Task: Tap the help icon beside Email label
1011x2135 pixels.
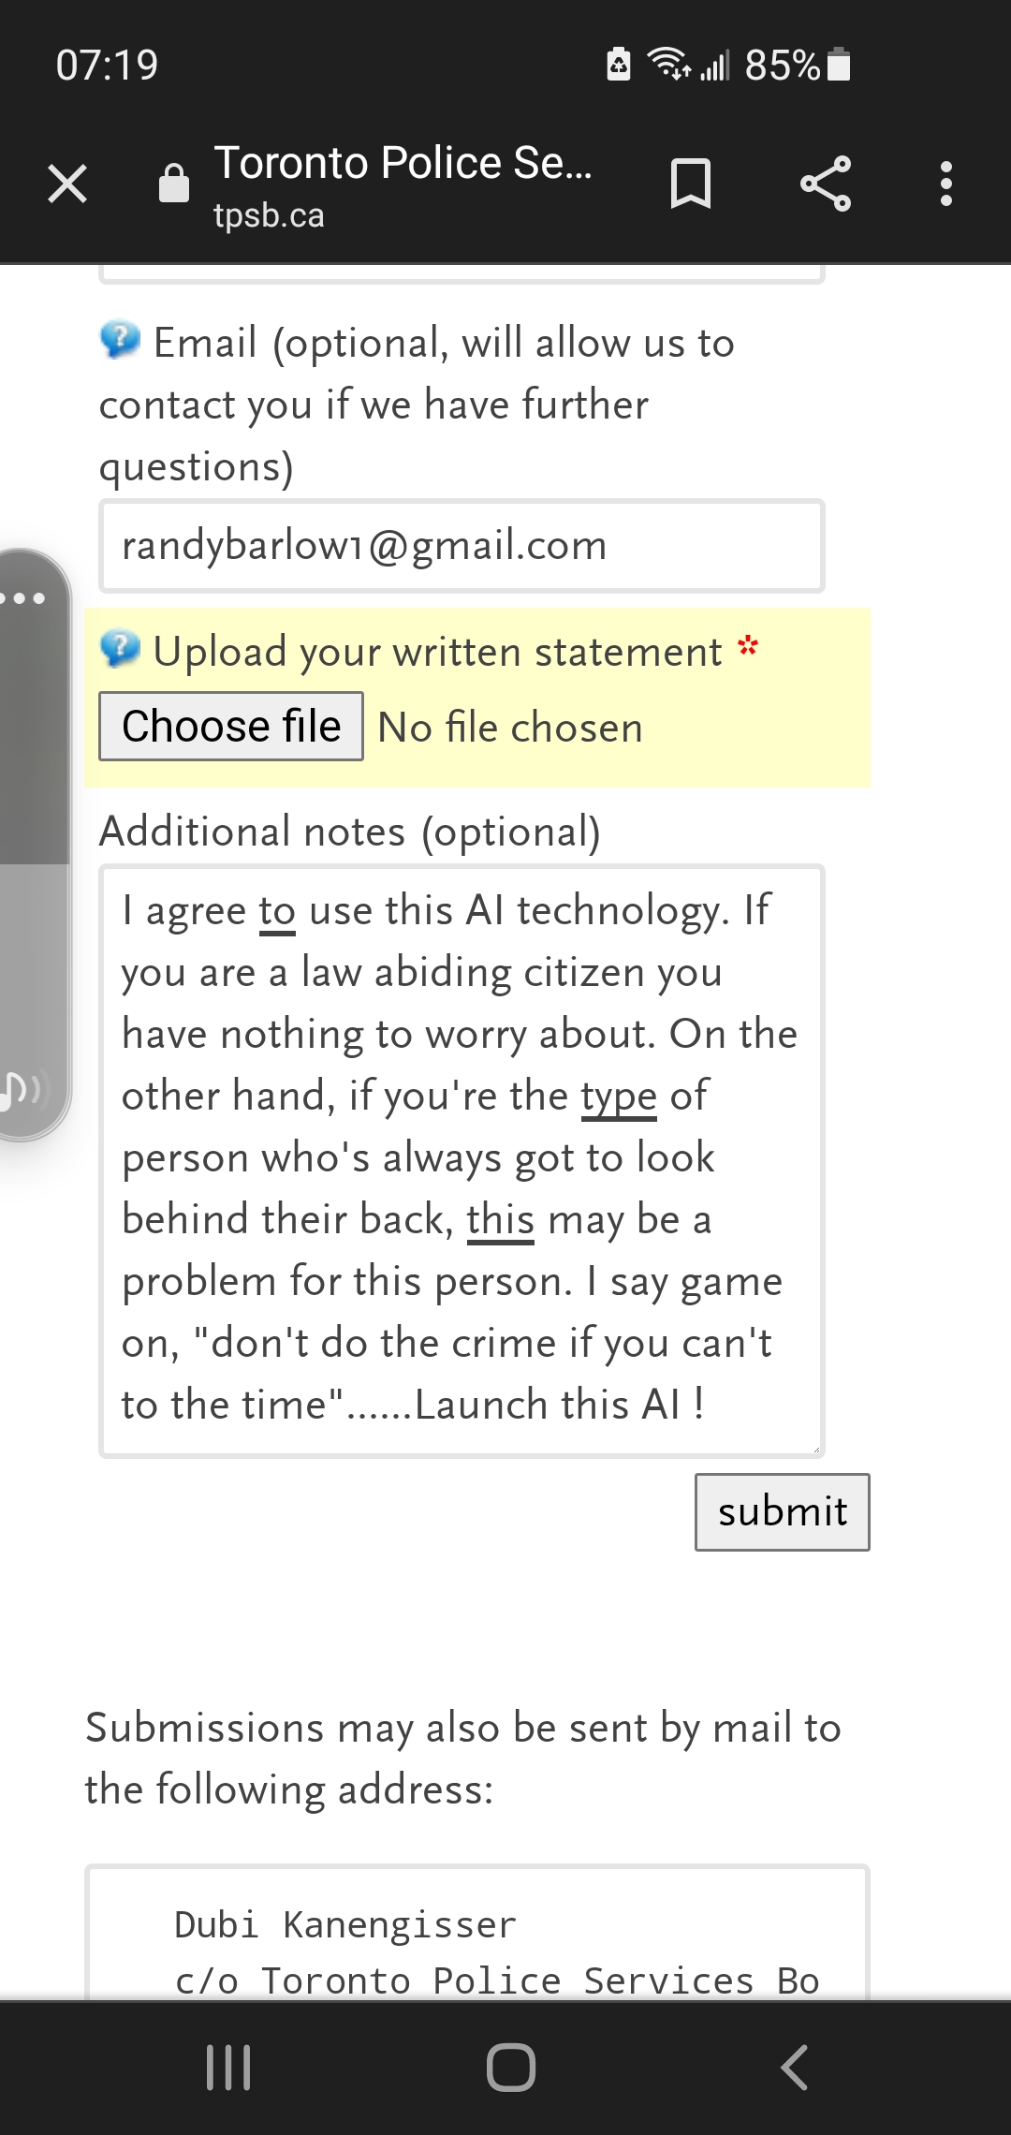Action: 120,340
